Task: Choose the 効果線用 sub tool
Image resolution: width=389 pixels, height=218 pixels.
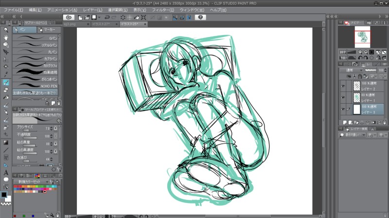Action: (x=35, y=72)
